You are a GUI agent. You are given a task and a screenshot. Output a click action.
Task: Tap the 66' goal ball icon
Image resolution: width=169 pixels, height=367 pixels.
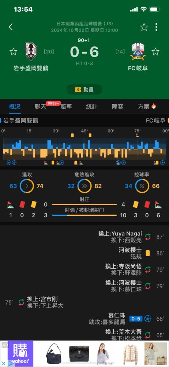pos(147,319)
